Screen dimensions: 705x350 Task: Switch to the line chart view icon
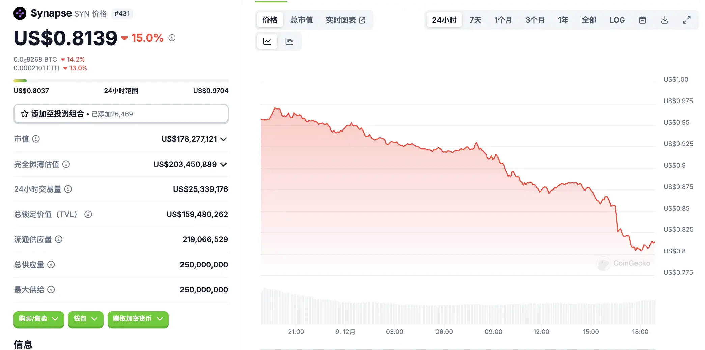(x=267, y=41)
